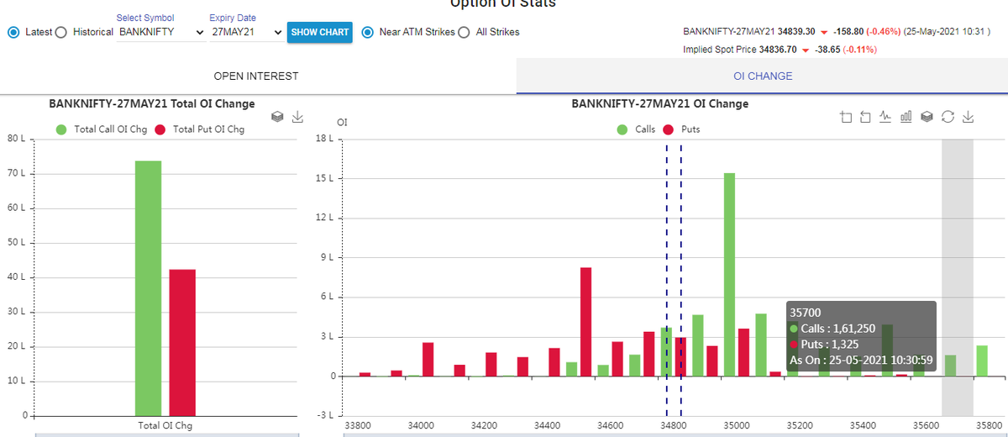Download Total OI Change chart as image
This screenshot has height=437, width=1008.
(x=297, y=118)
